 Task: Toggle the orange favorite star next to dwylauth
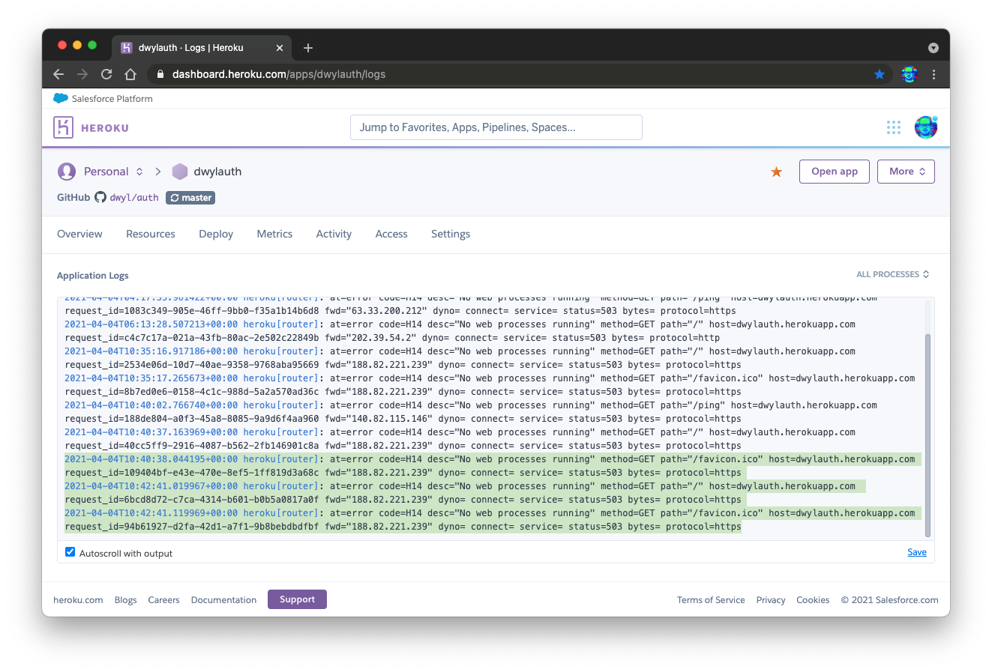[x=776, y=171]
